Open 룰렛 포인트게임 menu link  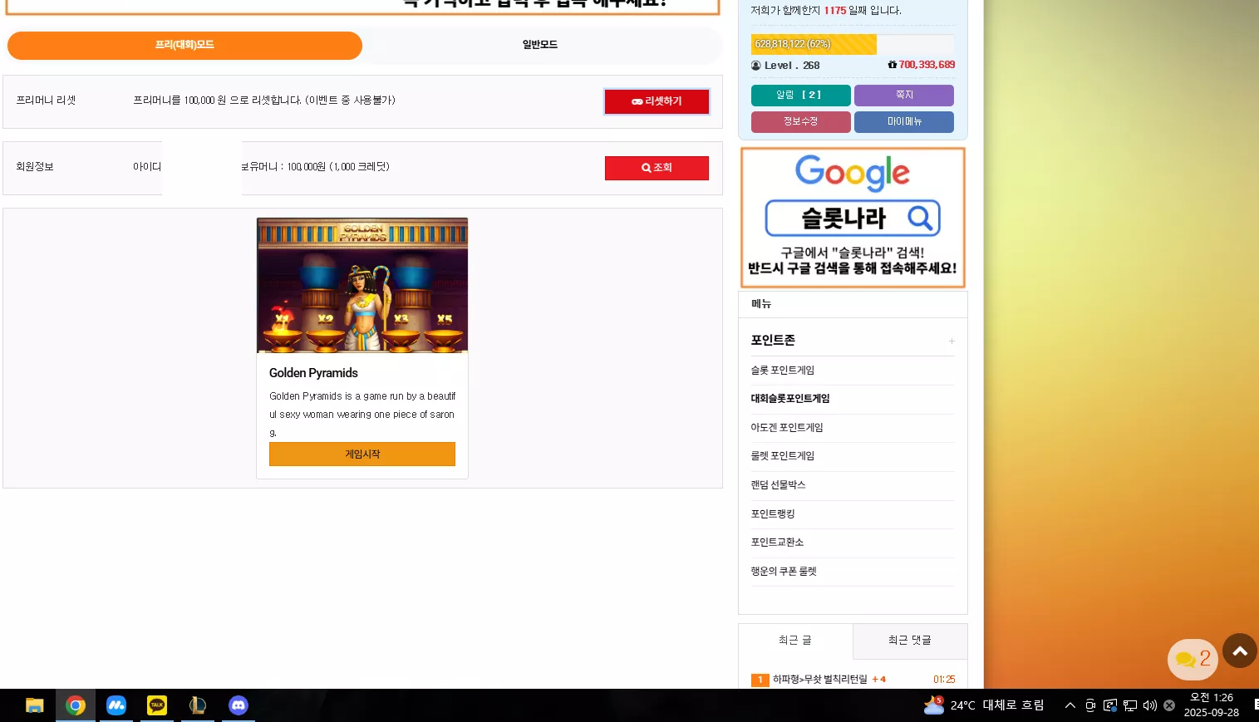[x=783, y=456]
